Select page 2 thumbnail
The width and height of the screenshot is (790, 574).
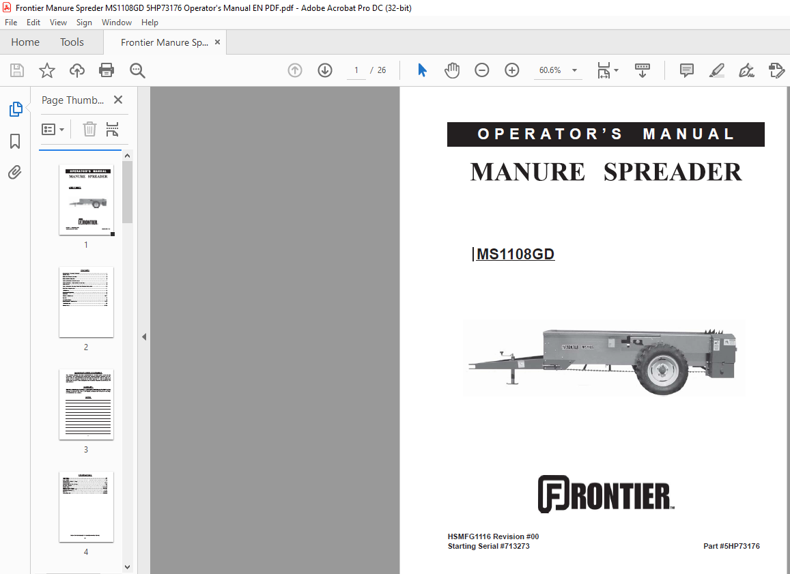(86, 302)
